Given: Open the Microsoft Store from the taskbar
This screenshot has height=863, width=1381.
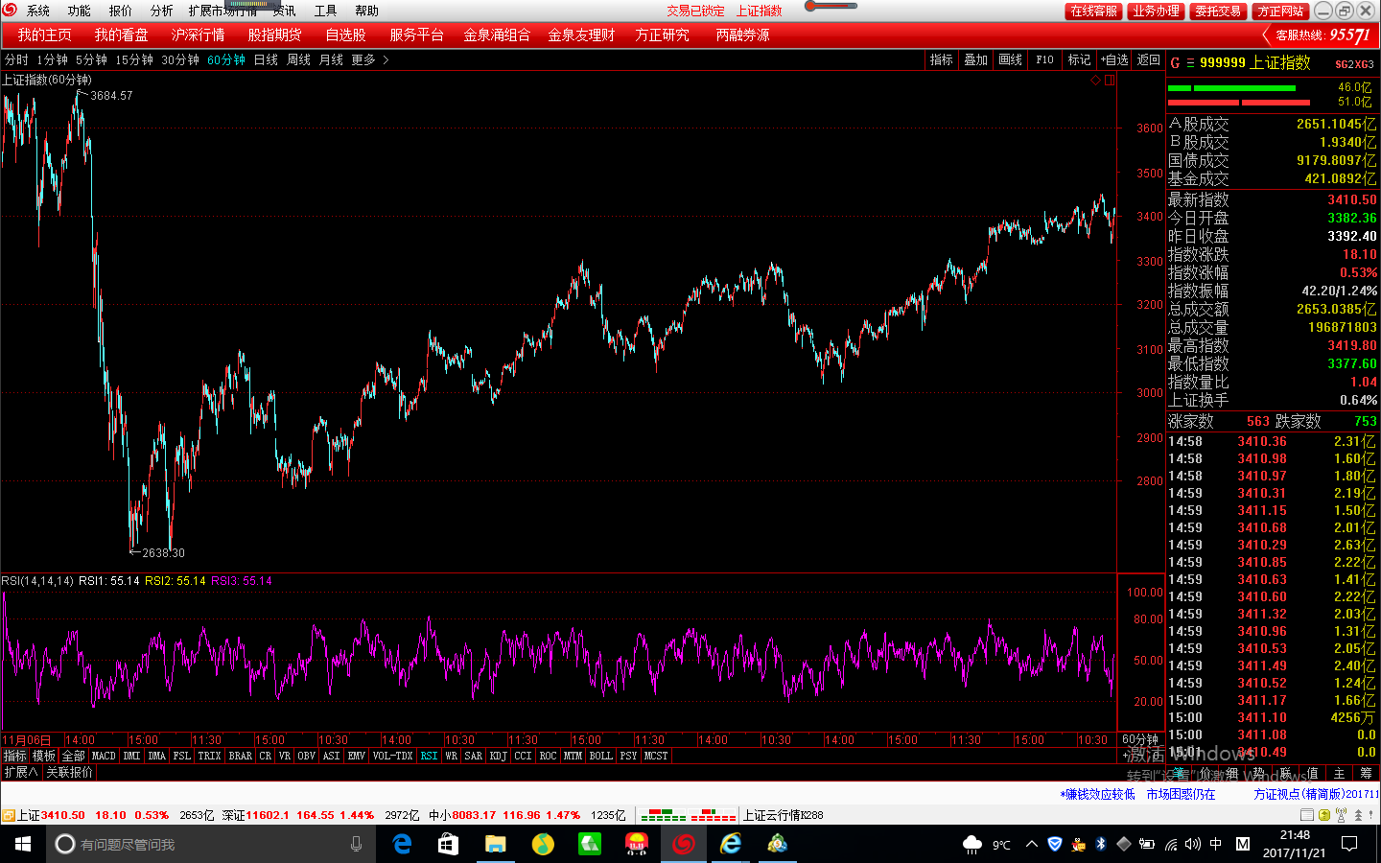Looking at the screenshot, I should 448,844.
